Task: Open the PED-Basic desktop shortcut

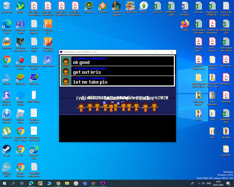Action: click(x=34, y=79)
